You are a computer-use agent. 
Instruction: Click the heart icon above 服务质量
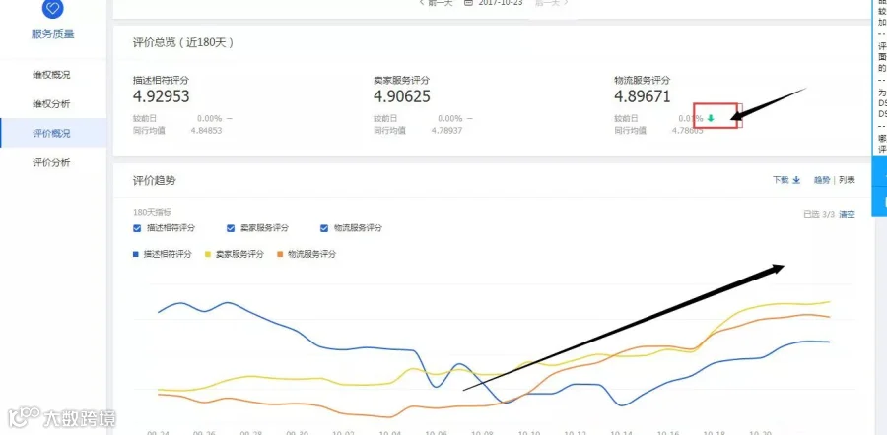53,8
